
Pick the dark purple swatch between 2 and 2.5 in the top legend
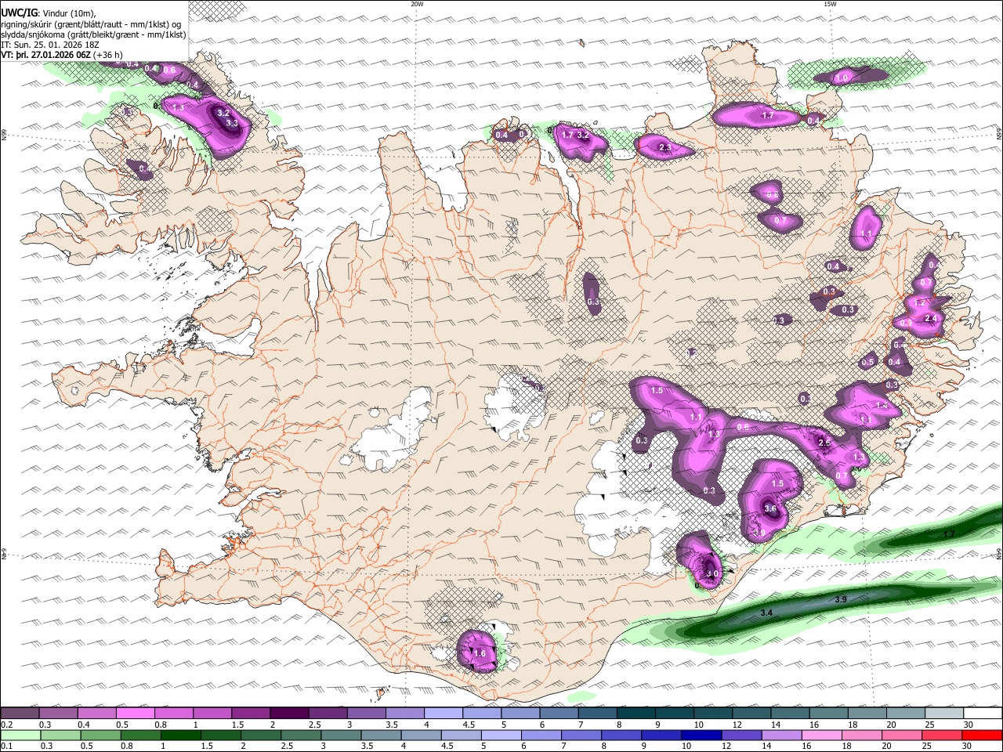click(x=289, y=714)
